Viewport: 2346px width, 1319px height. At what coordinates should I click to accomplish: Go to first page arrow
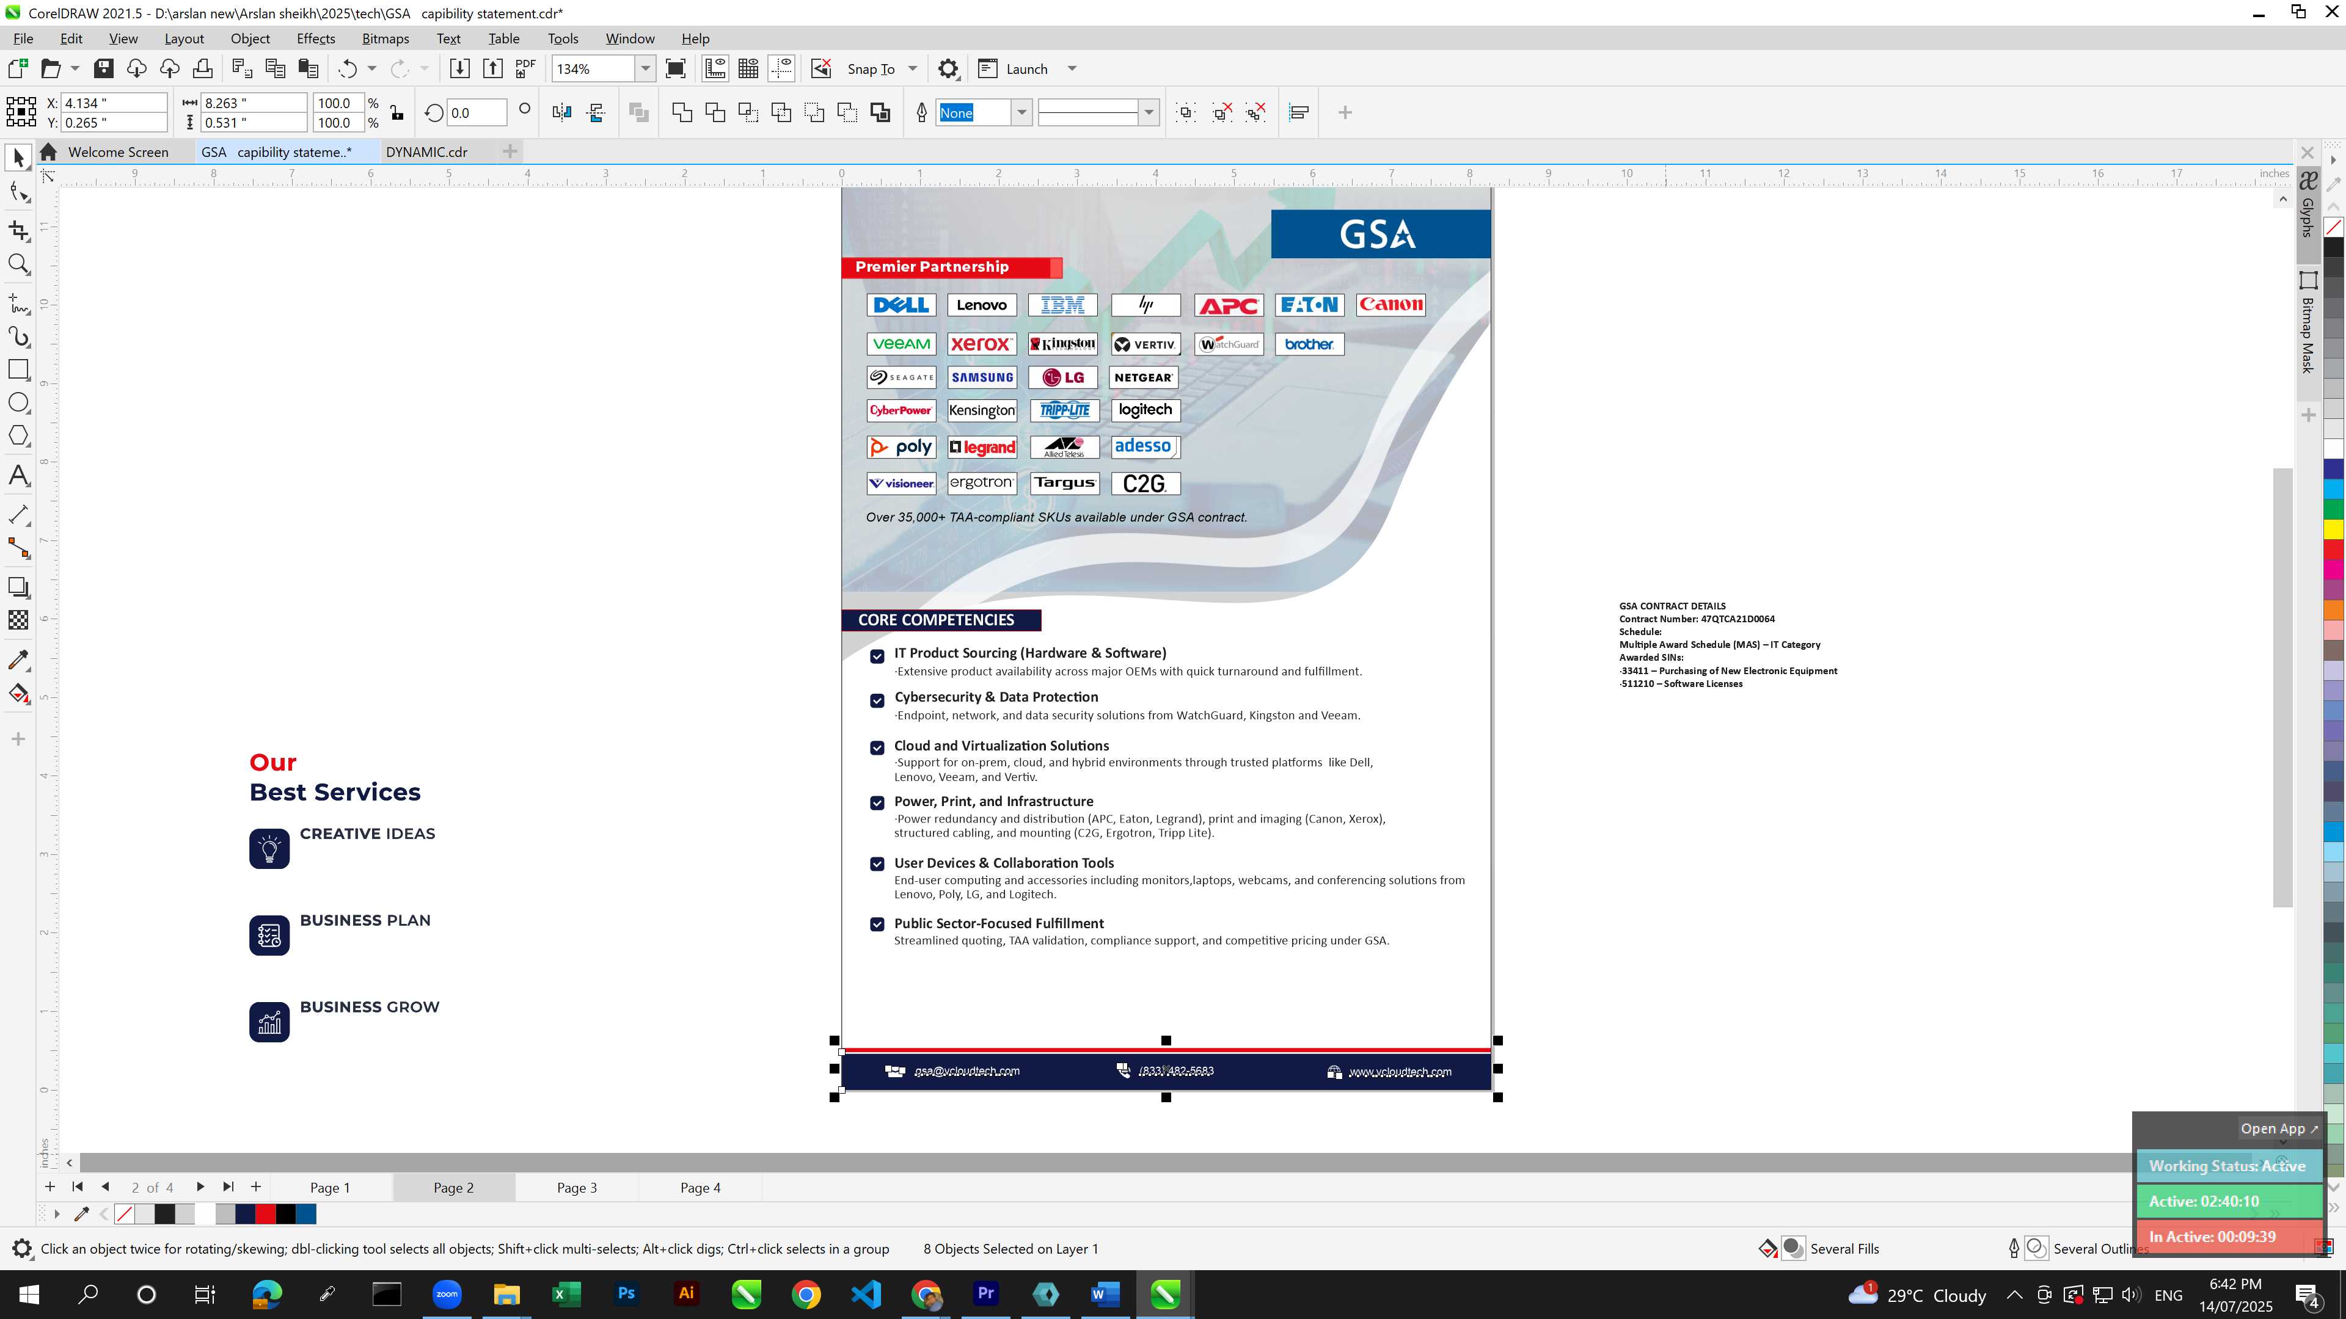click(x=78, y=1187)
